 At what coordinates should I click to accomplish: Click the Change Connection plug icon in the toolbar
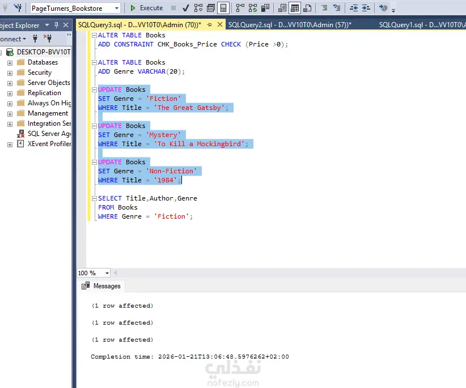click(18, 8)
